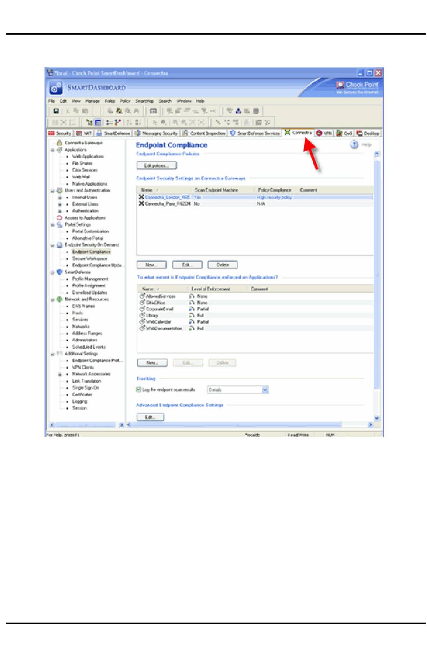Select Logging in the tree

[x=80, y=402]
